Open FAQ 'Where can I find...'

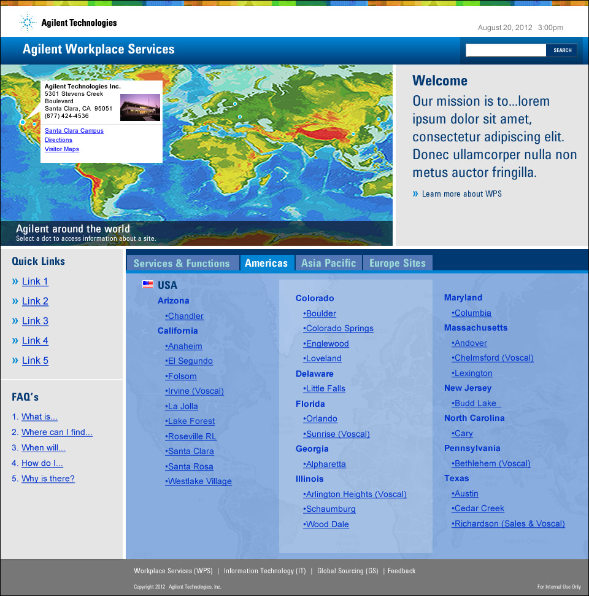point(57,432)
